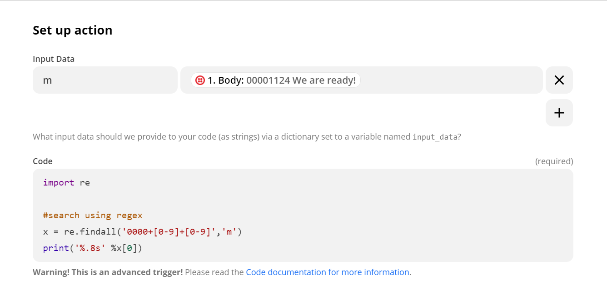Click the 'import re' code line
This screenshot has width=607, height=291.
(66, 183)
